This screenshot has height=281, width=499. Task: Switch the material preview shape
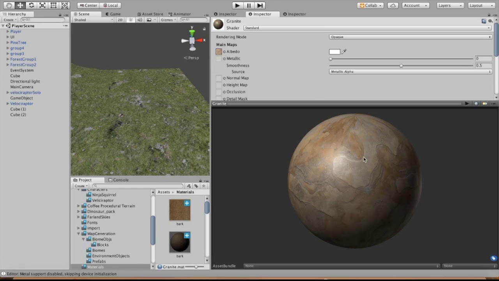point(476,103)
